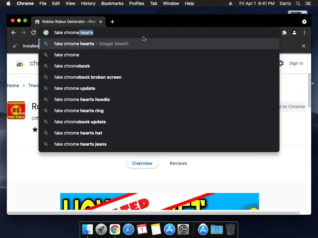This screenshot has width=318, height=238.
Task: Open the Downloads folder in the Dock
Action: (x=216, y=230)
